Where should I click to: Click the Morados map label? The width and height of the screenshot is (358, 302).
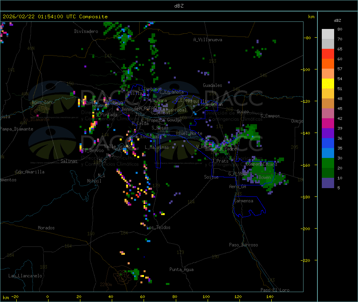[46, 228]
